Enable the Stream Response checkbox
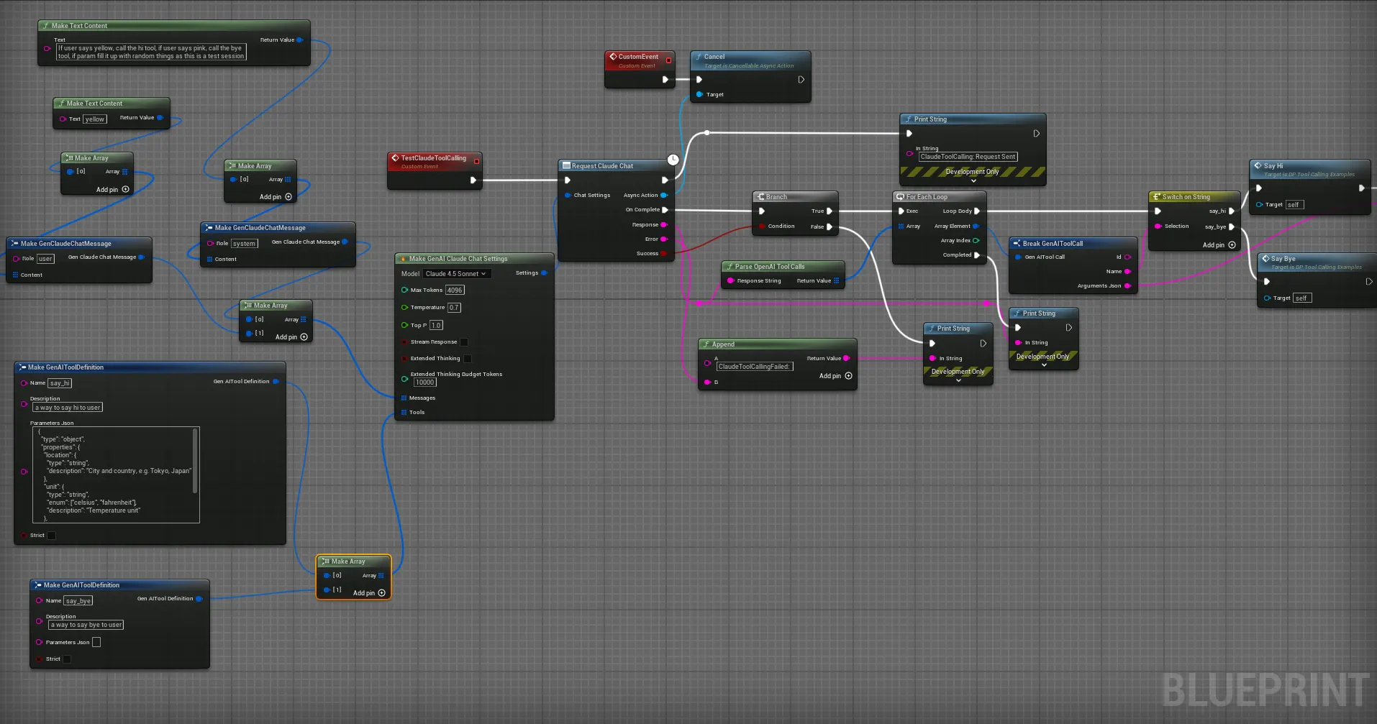Viewport: 1377px width, 724px height. (x=463, y=342)
